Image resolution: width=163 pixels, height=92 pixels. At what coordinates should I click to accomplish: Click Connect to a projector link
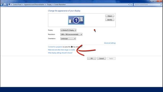(x=55, y=47)
